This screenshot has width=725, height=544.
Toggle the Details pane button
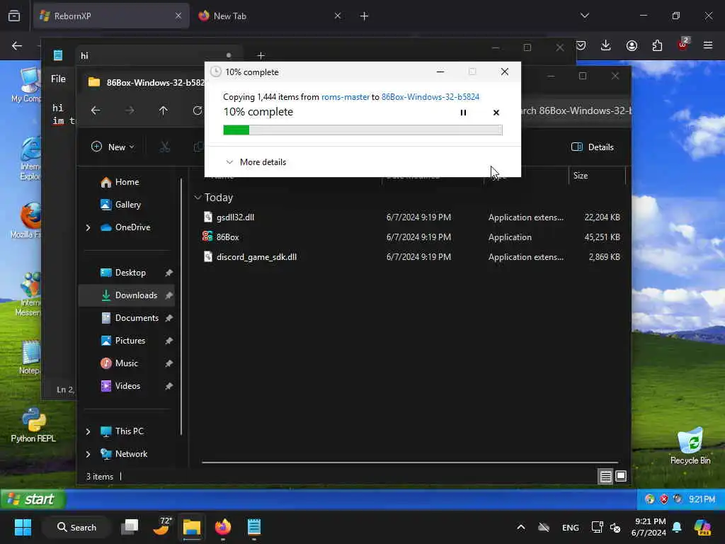click(593, 147)
